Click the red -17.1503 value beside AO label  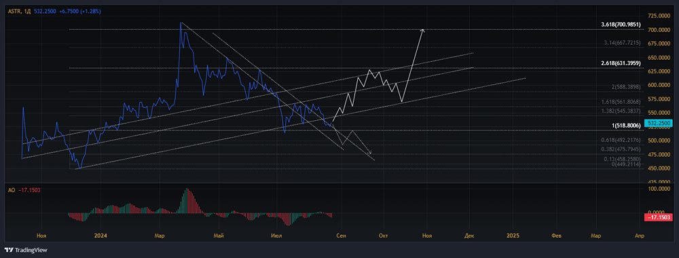pos(29,191)
